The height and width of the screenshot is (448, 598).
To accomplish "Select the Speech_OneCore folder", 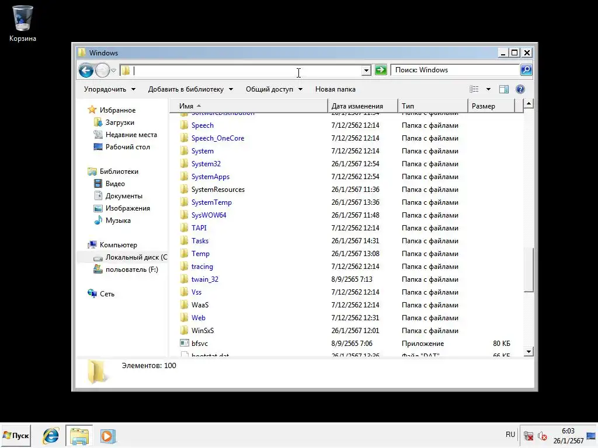I will coord(218,138).
